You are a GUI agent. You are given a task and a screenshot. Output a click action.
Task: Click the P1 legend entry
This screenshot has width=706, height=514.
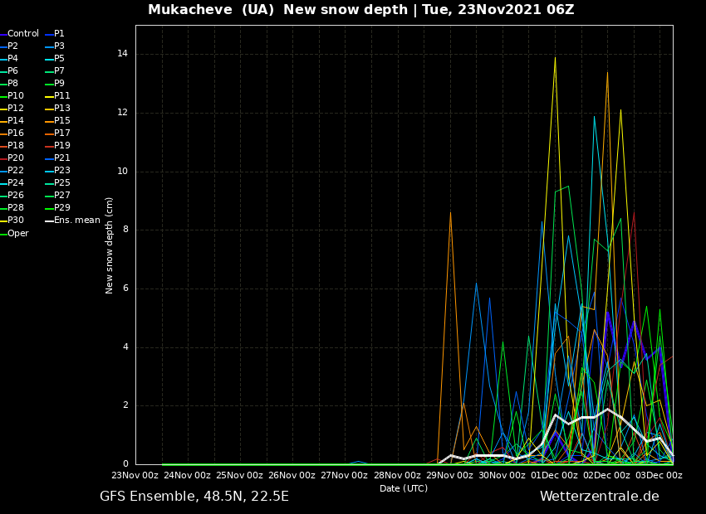point(59,34)
